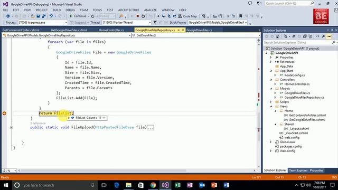Open the member dropdown GetDriveFiles()
The height and width of the screenshot is (190, 338).
point(196,35)
